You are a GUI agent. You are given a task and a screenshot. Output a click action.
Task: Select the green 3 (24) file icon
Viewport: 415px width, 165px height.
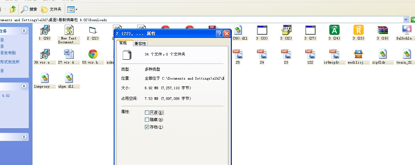click(334, 30)
